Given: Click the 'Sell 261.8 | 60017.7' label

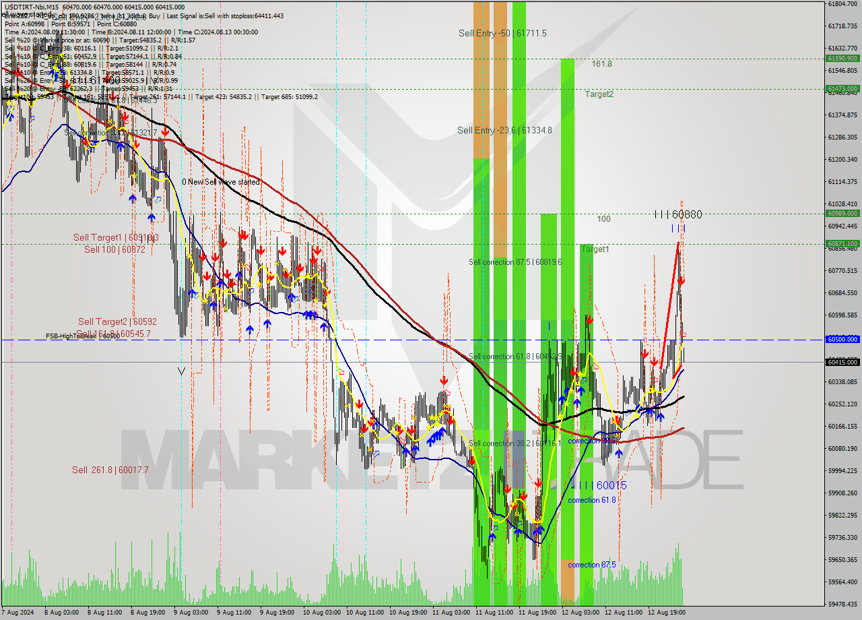Looking at the screenshot, I should pyautogui.click(x=110, y=470).
